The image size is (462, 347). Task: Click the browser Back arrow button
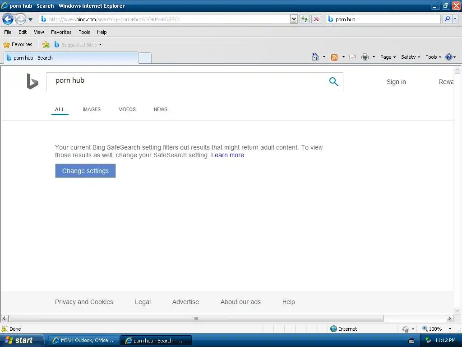tap(8, 19)
